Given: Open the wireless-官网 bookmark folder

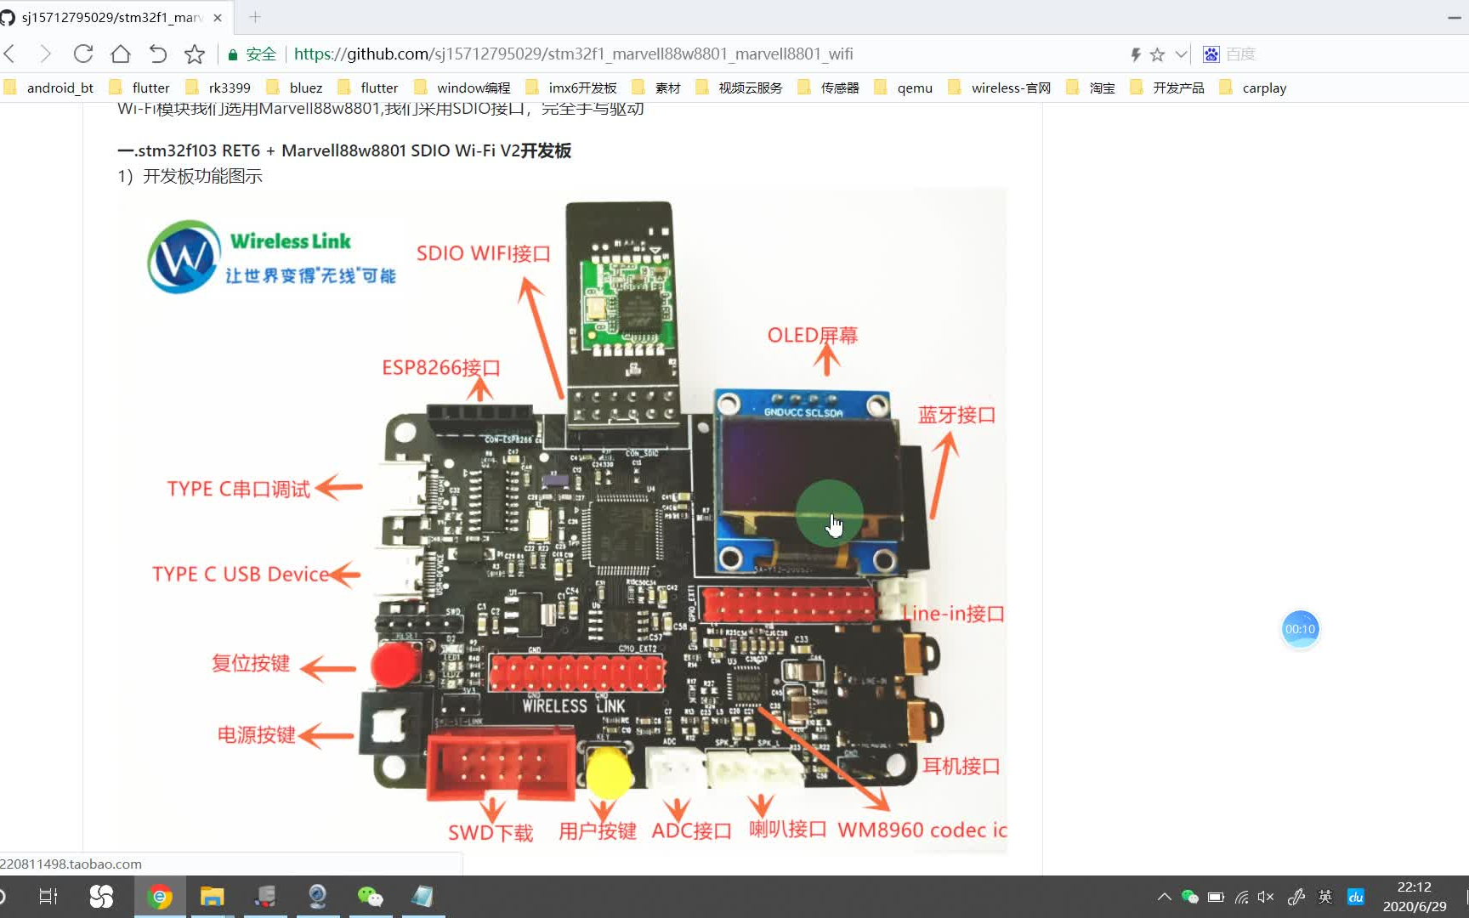Looking at the screenshot, I should 1000,88.
